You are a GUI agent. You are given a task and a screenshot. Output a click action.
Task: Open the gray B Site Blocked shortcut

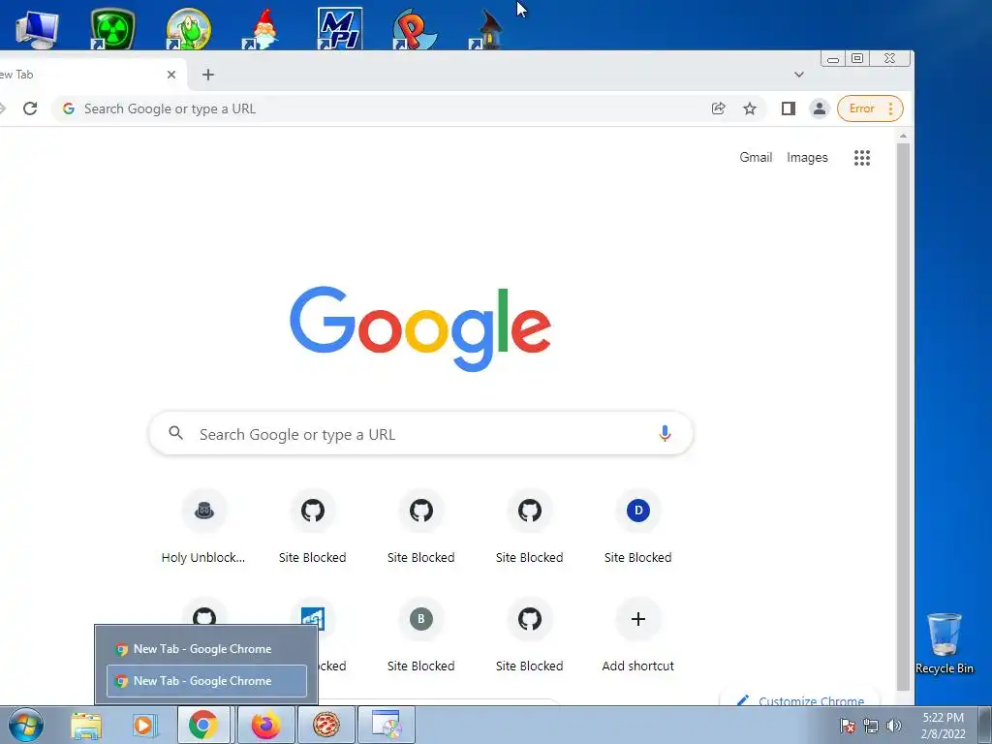click(420, 635)
